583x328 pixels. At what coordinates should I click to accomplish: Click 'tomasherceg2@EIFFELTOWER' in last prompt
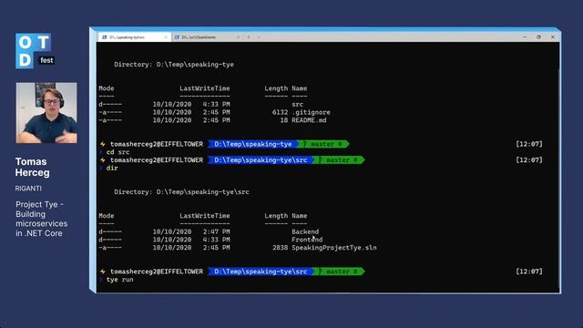click(x=157, y=272)
